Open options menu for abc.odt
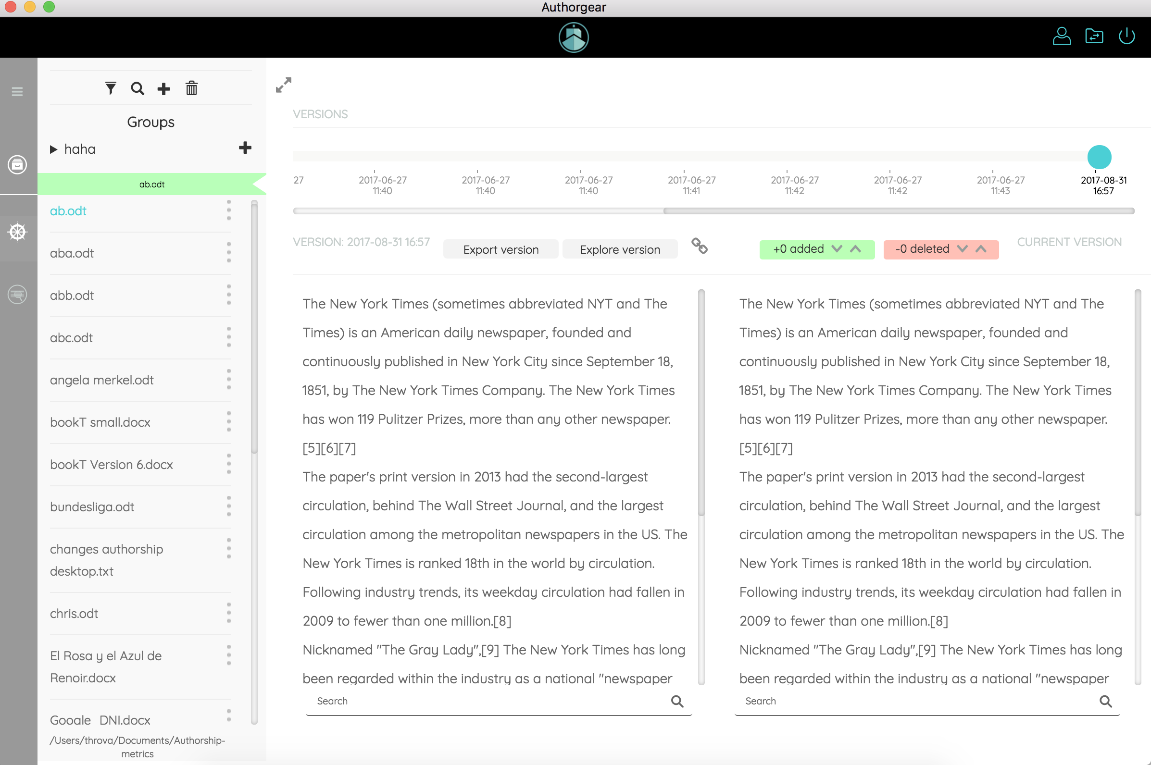Image resolution: width=1151 pixels, height=765 pixels. point(228,337)
